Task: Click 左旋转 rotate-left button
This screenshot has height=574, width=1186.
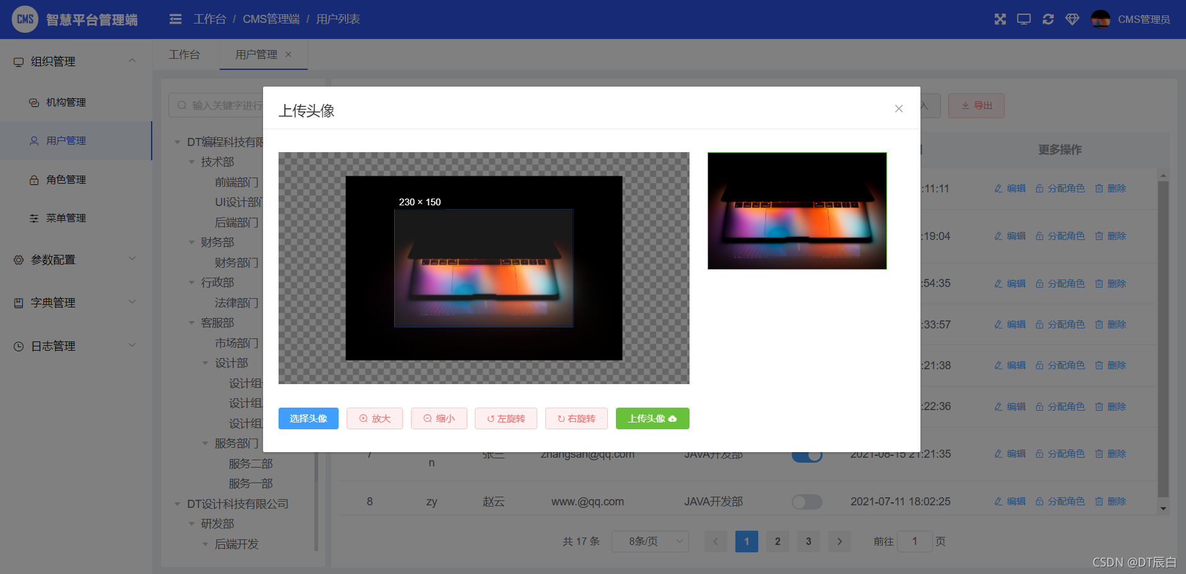Action: pyautogui.click(x=506, y=418)
